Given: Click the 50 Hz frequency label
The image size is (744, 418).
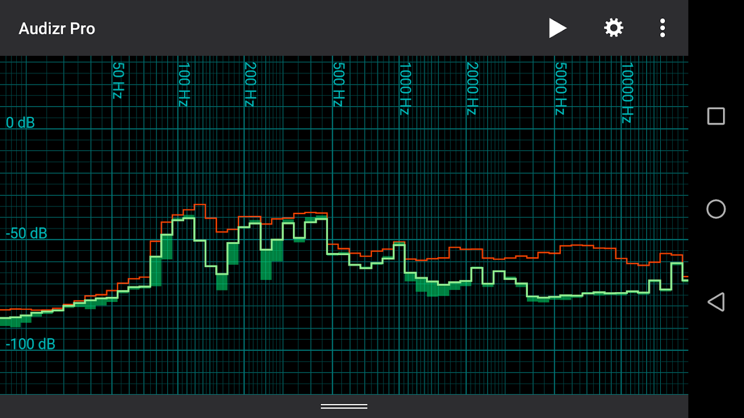Looking at the screenshot, I should 118,80.
